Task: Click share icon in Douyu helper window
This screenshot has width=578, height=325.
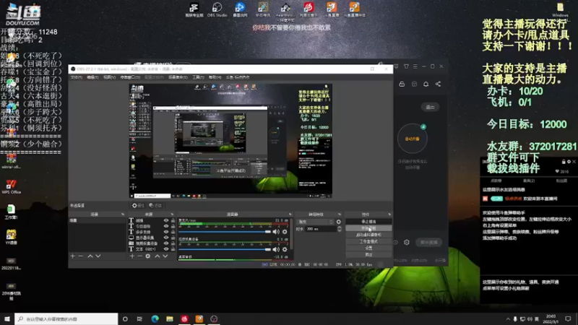Action: coord(438,84)
